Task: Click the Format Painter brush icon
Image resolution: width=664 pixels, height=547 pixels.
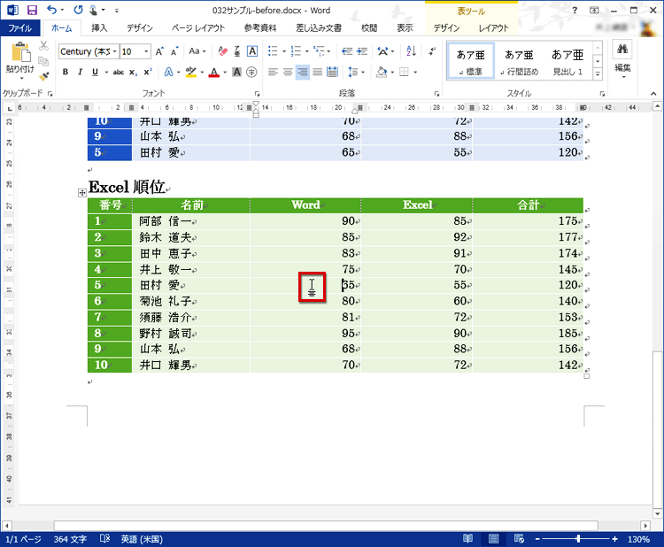Action: (43, 76)
